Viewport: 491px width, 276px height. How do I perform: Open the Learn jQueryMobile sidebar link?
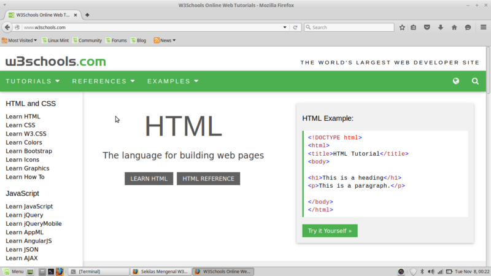[x=34, y=224]
